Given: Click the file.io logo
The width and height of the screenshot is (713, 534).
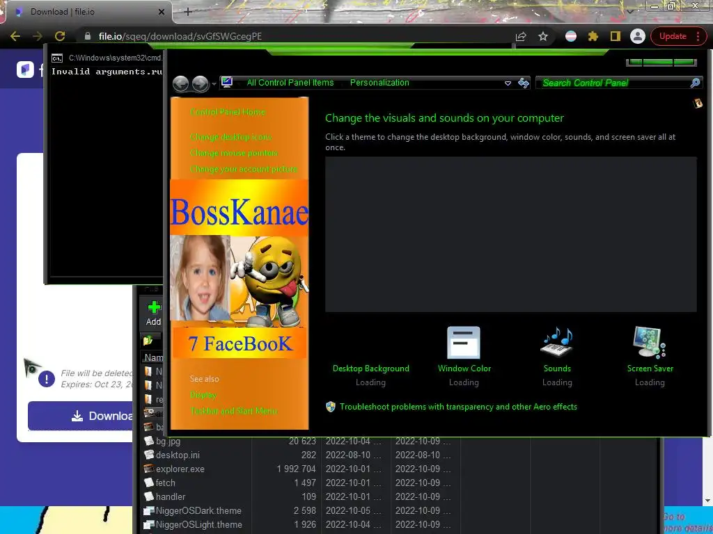Looking at the screenshot, I should click(x=26, y=70).
